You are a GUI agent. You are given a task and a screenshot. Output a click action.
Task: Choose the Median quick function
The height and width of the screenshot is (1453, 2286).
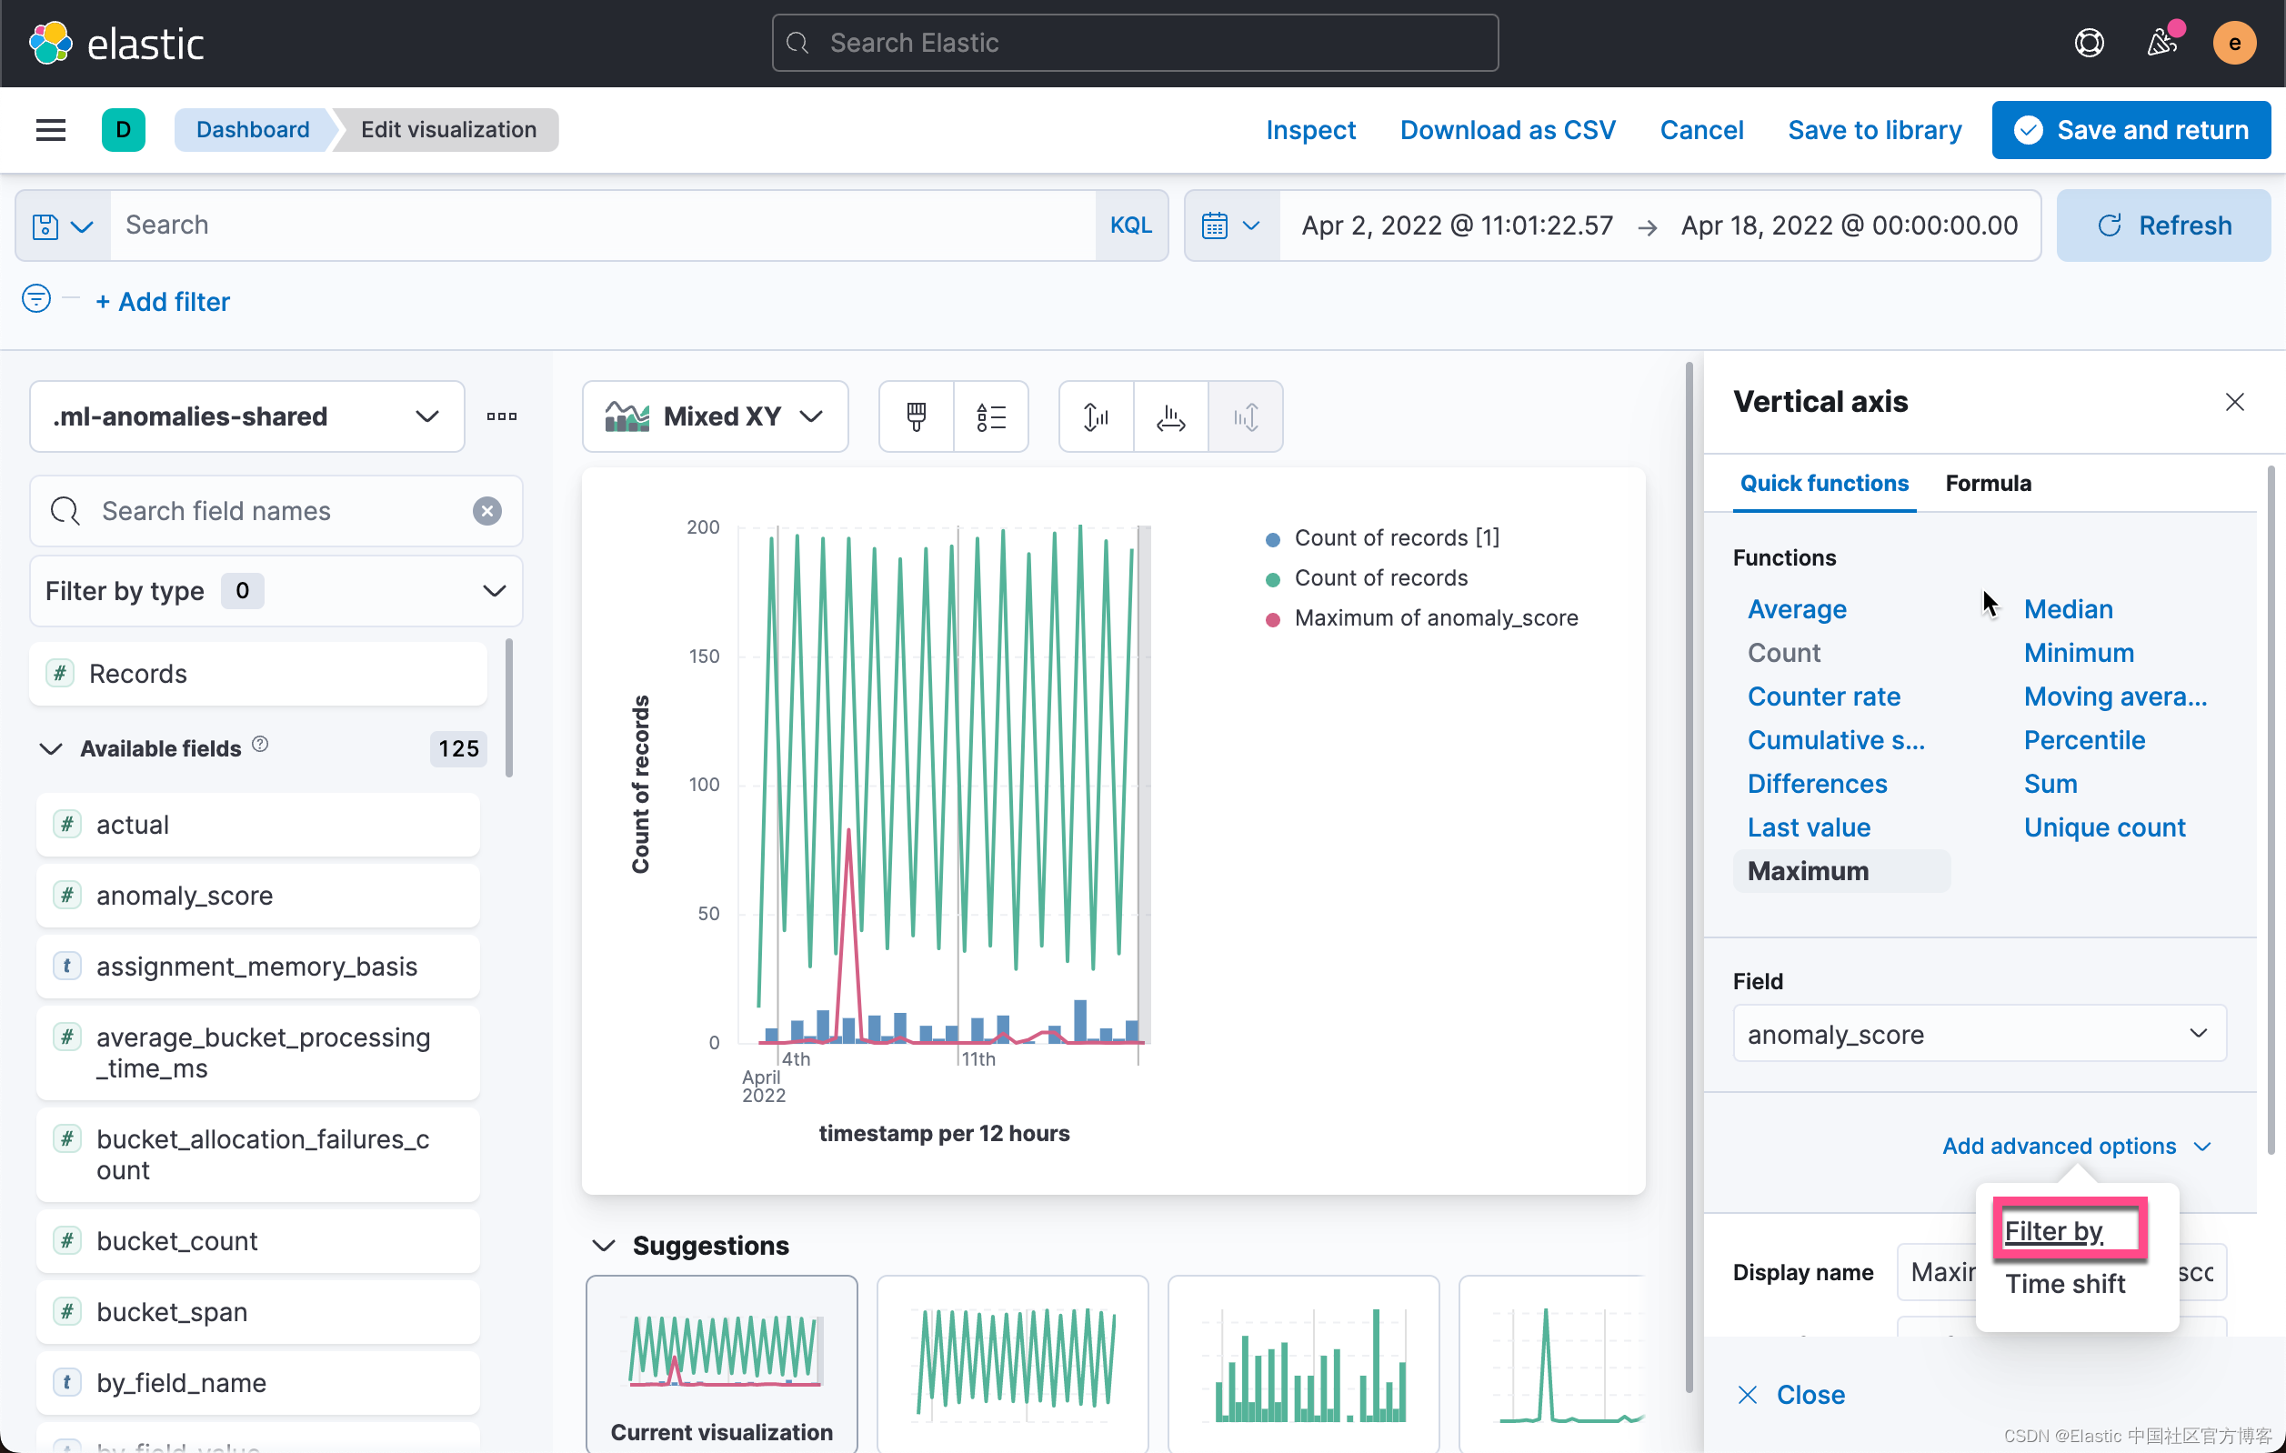2068,608
